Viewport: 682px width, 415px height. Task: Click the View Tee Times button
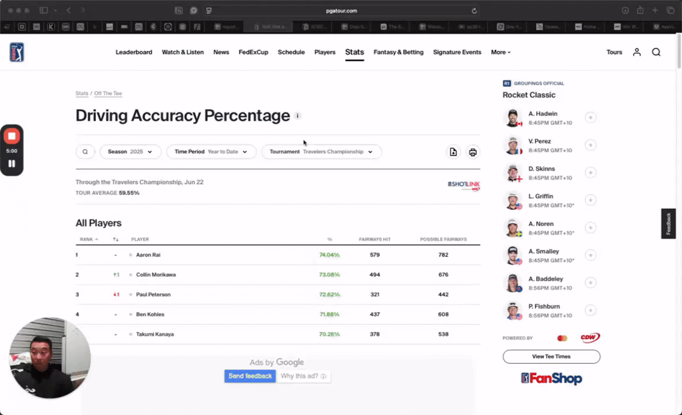point(551,356)
